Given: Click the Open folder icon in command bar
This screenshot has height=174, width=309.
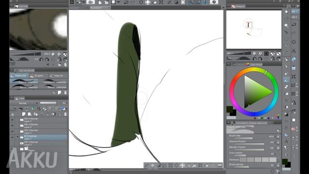Looking at the screenshot, I should pos(106,2).
